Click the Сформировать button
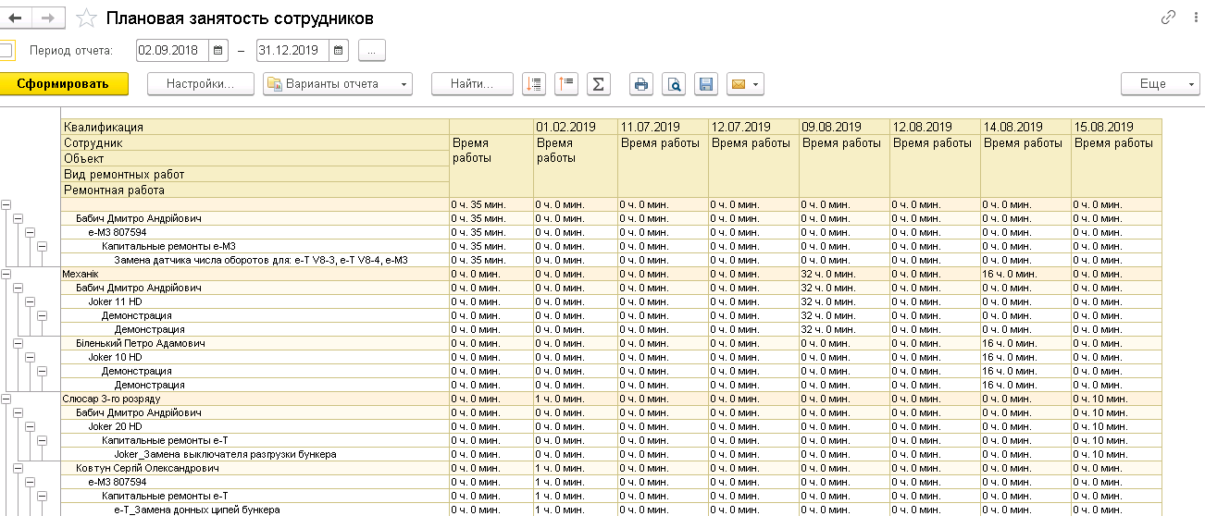 63,84
